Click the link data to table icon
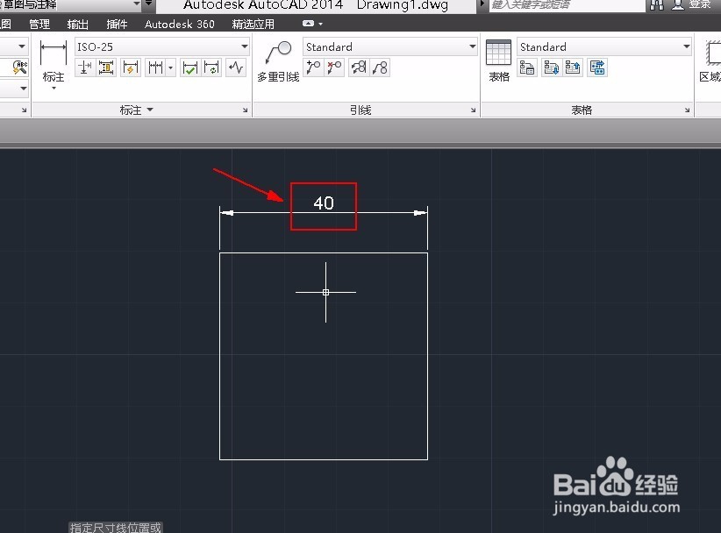721x533 pixels. coord(527,68)
